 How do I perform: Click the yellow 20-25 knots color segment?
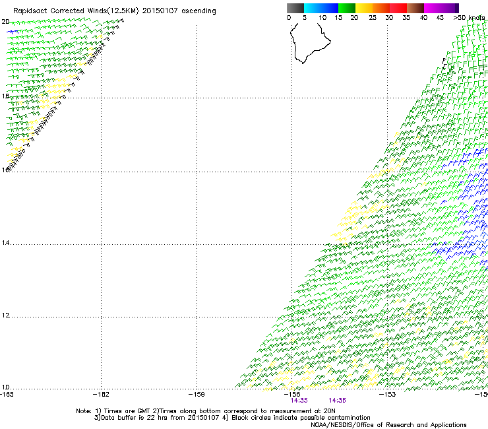coord(364,8)
